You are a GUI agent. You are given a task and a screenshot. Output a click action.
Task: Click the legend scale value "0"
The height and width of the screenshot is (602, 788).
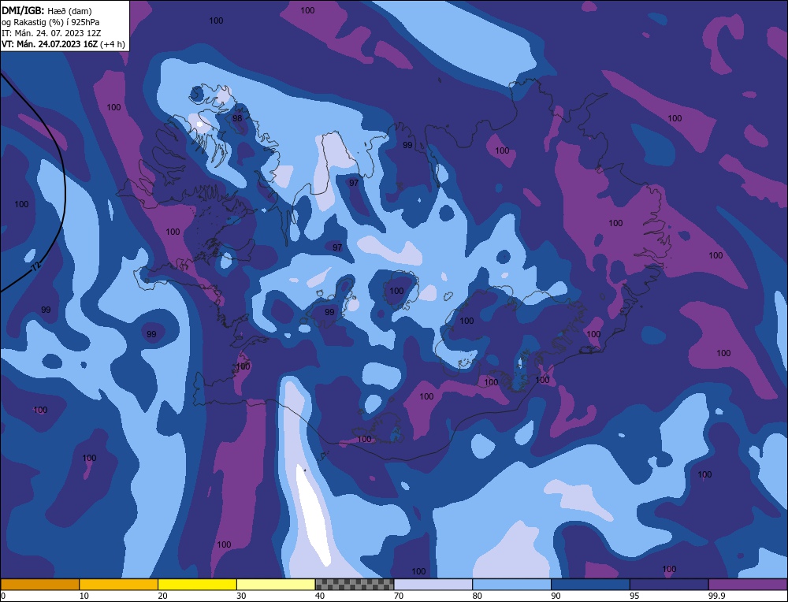(3, 596)
